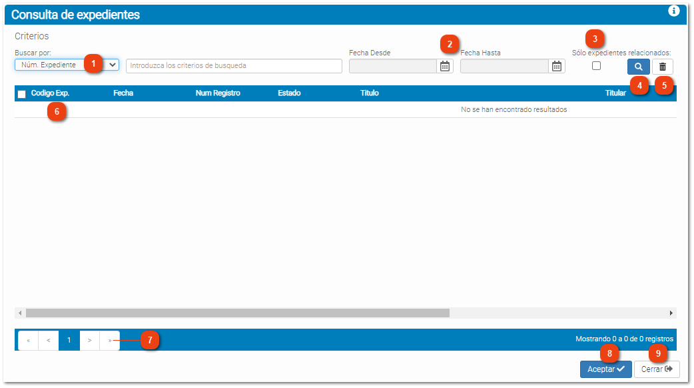The height and width of the screenshot is (388, 694).
Task: Sort by Titular column header
Action: click(x=615, y=93)
